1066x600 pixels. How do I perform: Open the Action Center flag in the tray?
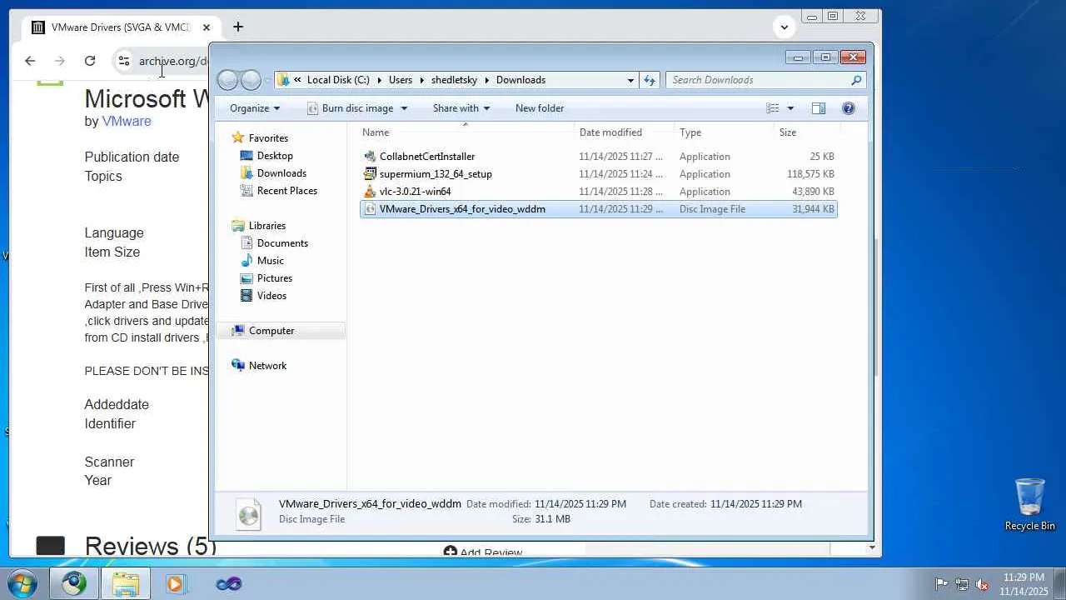pyautogui.click(x=941, y=584)
